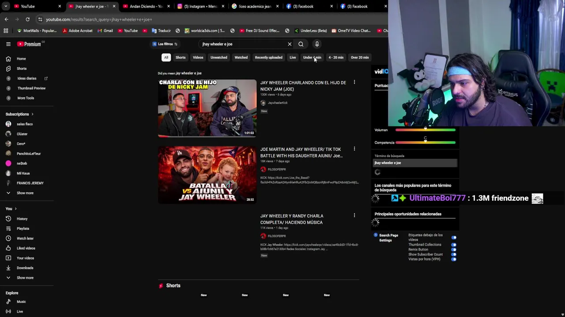Click the jay wheeler e joe suggestion link
565x317 pixels.
(189, 73)
